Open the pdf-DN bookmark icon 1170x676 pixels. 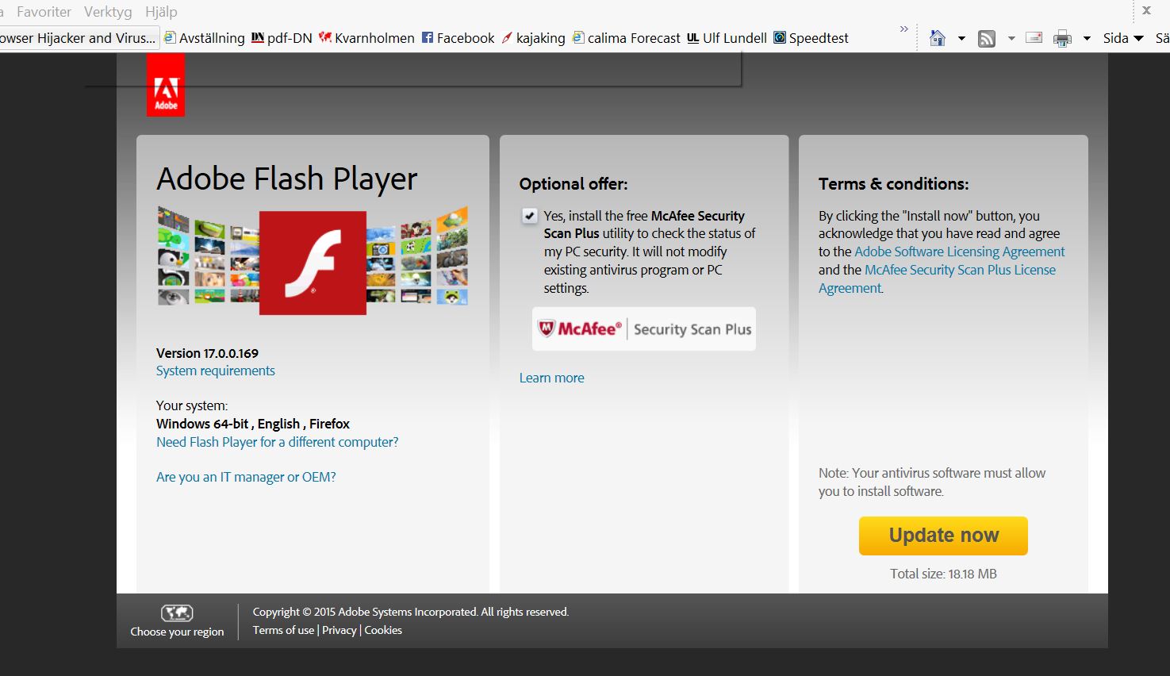pyautogui.click(x=258, y=37)
